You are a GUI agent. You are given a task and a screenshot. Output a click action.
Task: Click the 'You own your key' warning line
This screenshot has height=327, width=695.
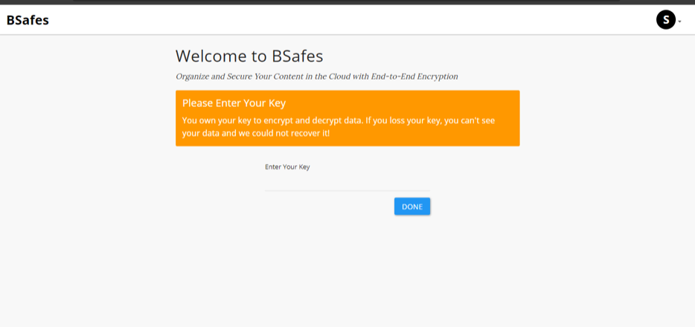point(338,120)
